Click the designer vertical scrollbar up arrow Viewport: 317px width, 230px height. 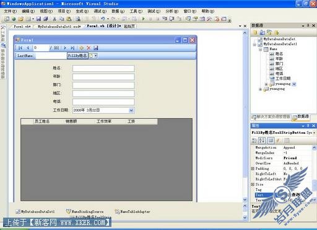coord(245,33)
